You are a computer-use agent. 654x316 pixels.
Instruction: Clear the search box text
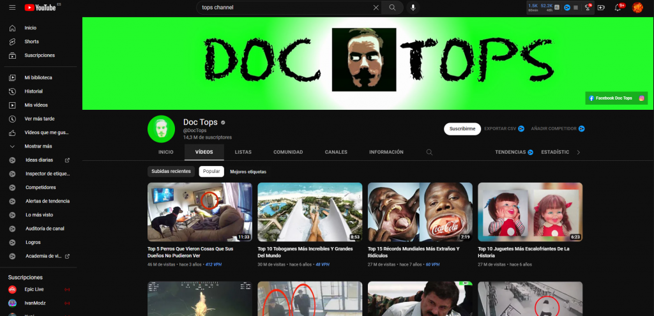[376, 8]
